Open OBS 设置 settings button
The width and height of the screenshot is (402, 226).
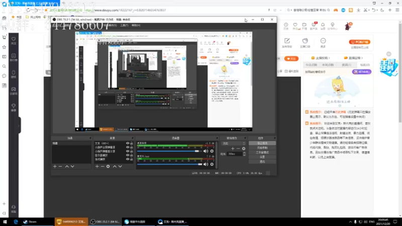tap(262, 157)
